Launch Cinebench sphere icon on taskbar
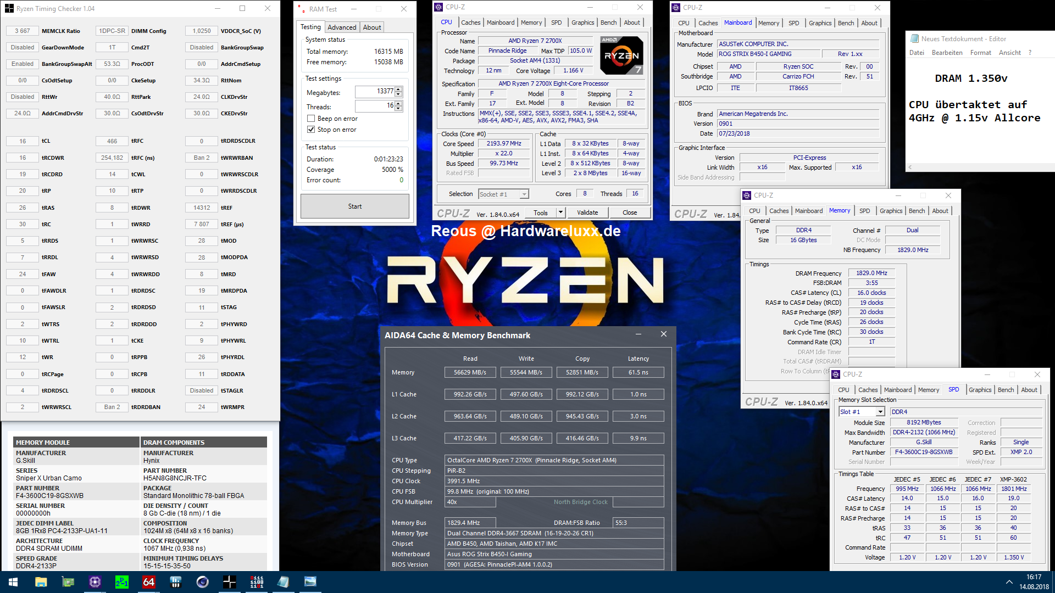 tap(203, 582)
